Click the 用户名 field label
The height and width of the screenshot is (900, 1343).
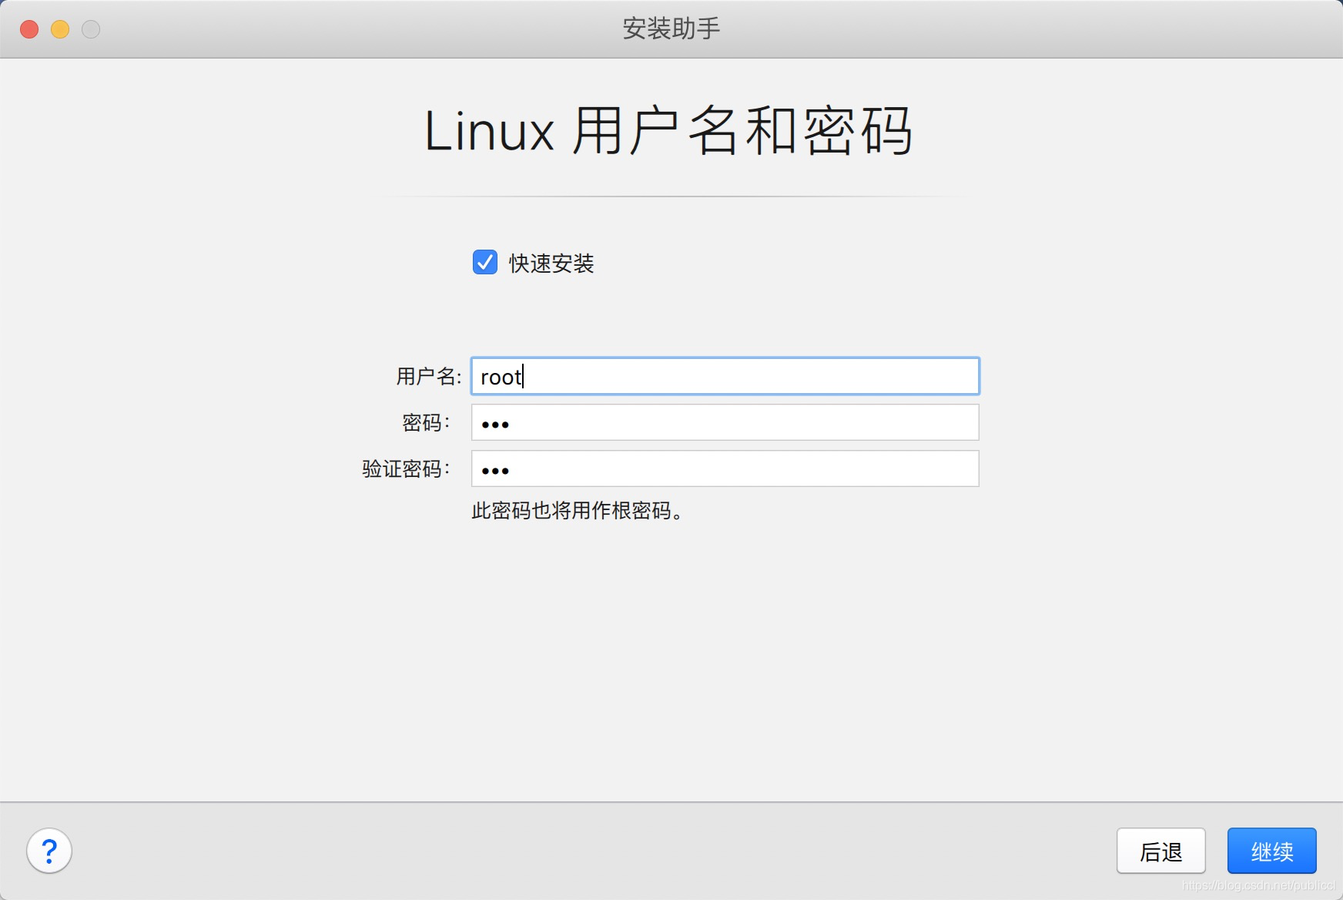pyautogui.click(x=429, y=376)
